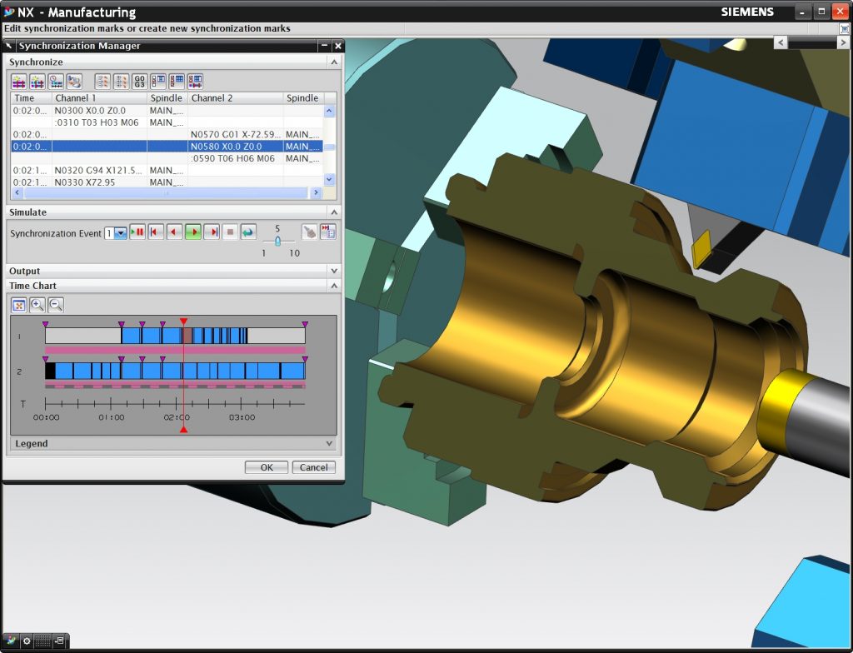Click the red time marker atop Time Chart
The height and width of the screenshot is (653, 853).
tap(183, 322)
